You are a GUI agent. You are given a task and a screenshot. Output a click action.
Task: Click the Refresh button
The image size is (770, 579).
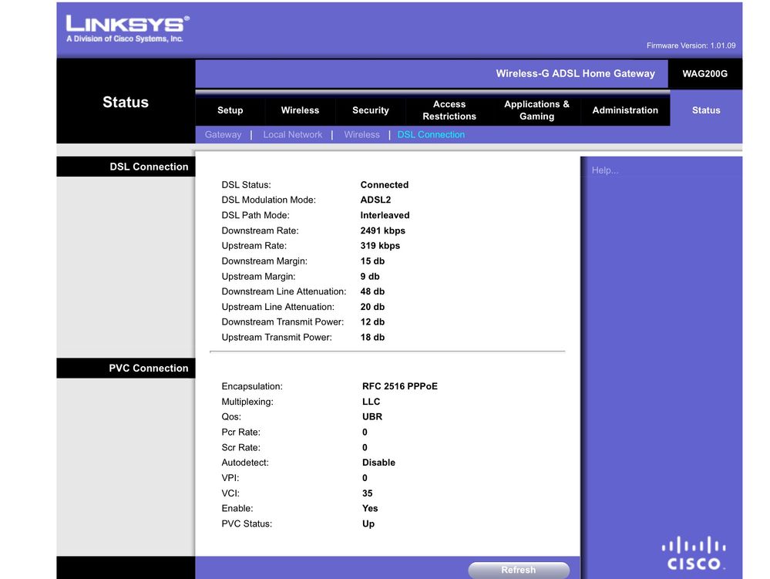519,570
